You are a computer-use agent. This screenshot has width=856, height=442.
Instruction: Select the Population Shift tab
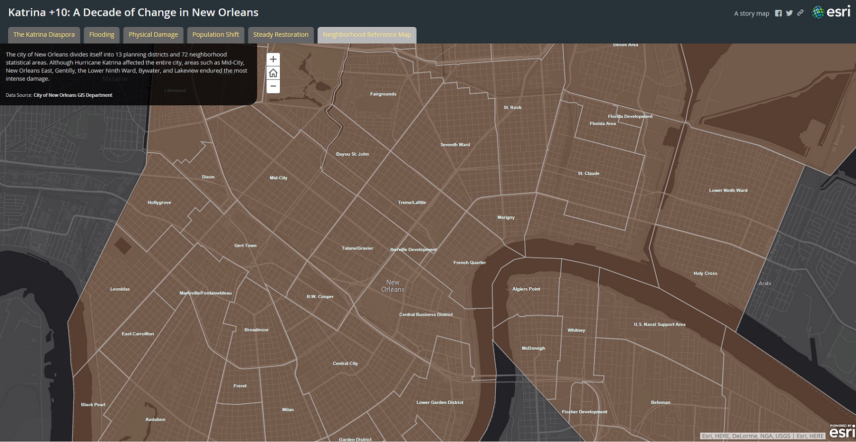point(216,35)
